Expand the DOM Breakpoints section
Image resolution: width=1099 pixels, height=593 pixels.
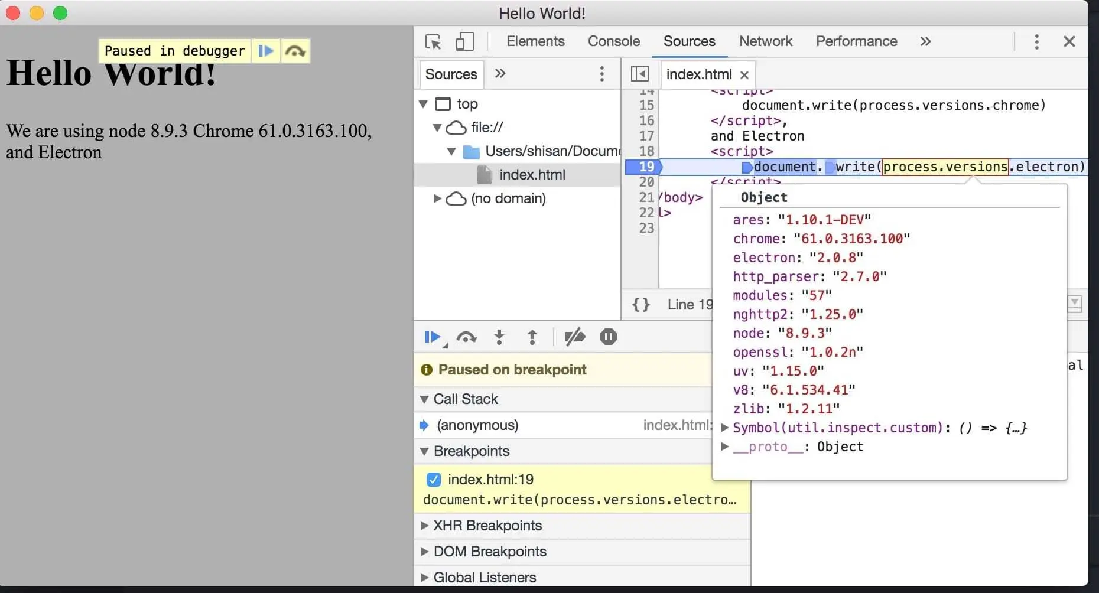click(x=424, y=552)
